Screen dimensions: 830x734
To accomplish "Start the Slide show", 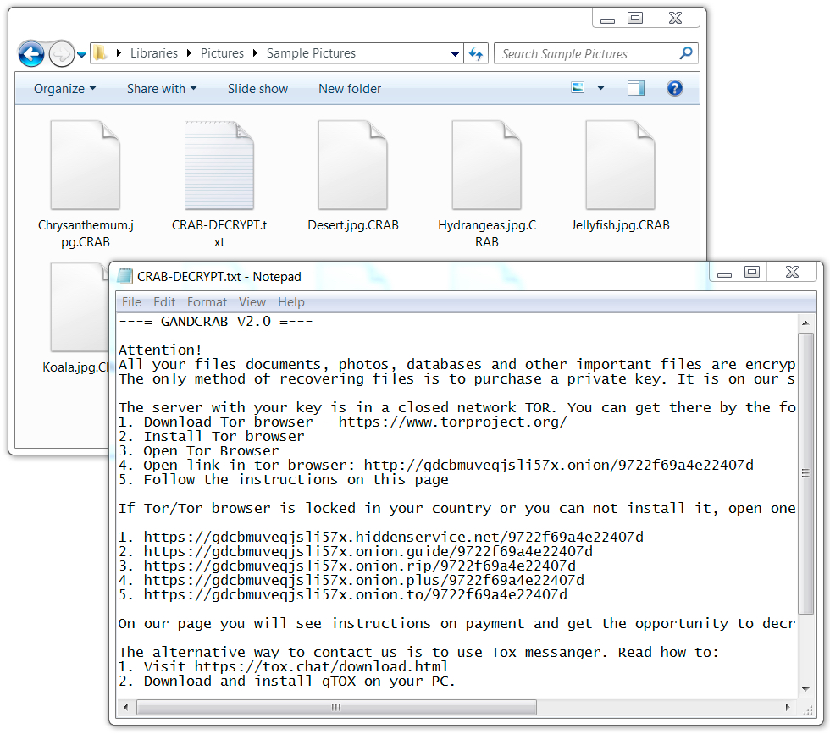I will click(257, 89).
